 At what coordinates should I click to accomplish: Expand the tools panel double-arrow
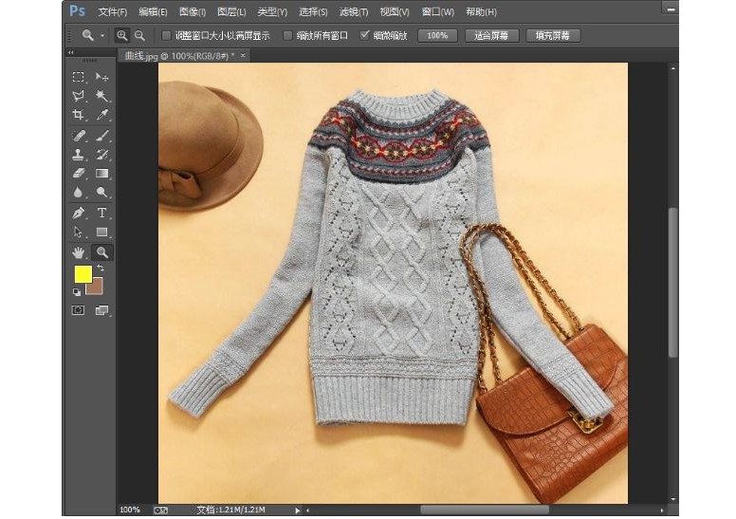(72, 54)
